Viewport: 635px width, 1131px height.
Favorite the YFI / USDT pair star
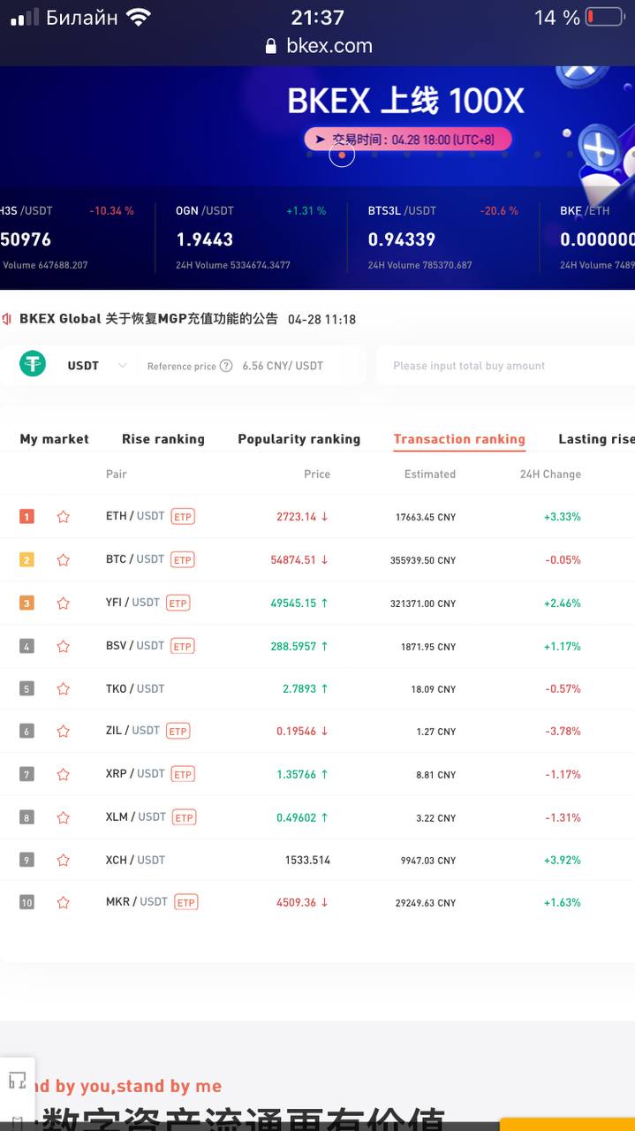(x=63, y=603)
